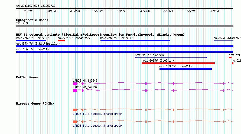Click the LARGE|NM_133642 transcript label
The image size is (241, 134).
point(85,81)
